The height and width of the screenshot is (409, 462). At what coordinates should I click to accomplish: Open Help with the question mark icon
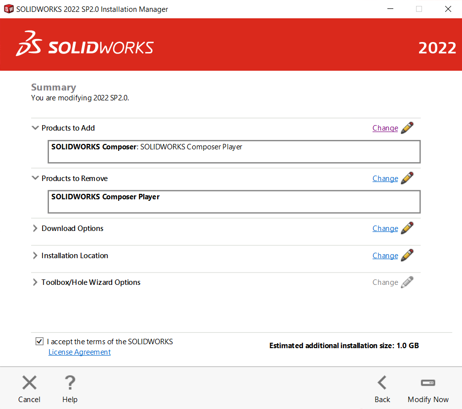tap(70, 383)
